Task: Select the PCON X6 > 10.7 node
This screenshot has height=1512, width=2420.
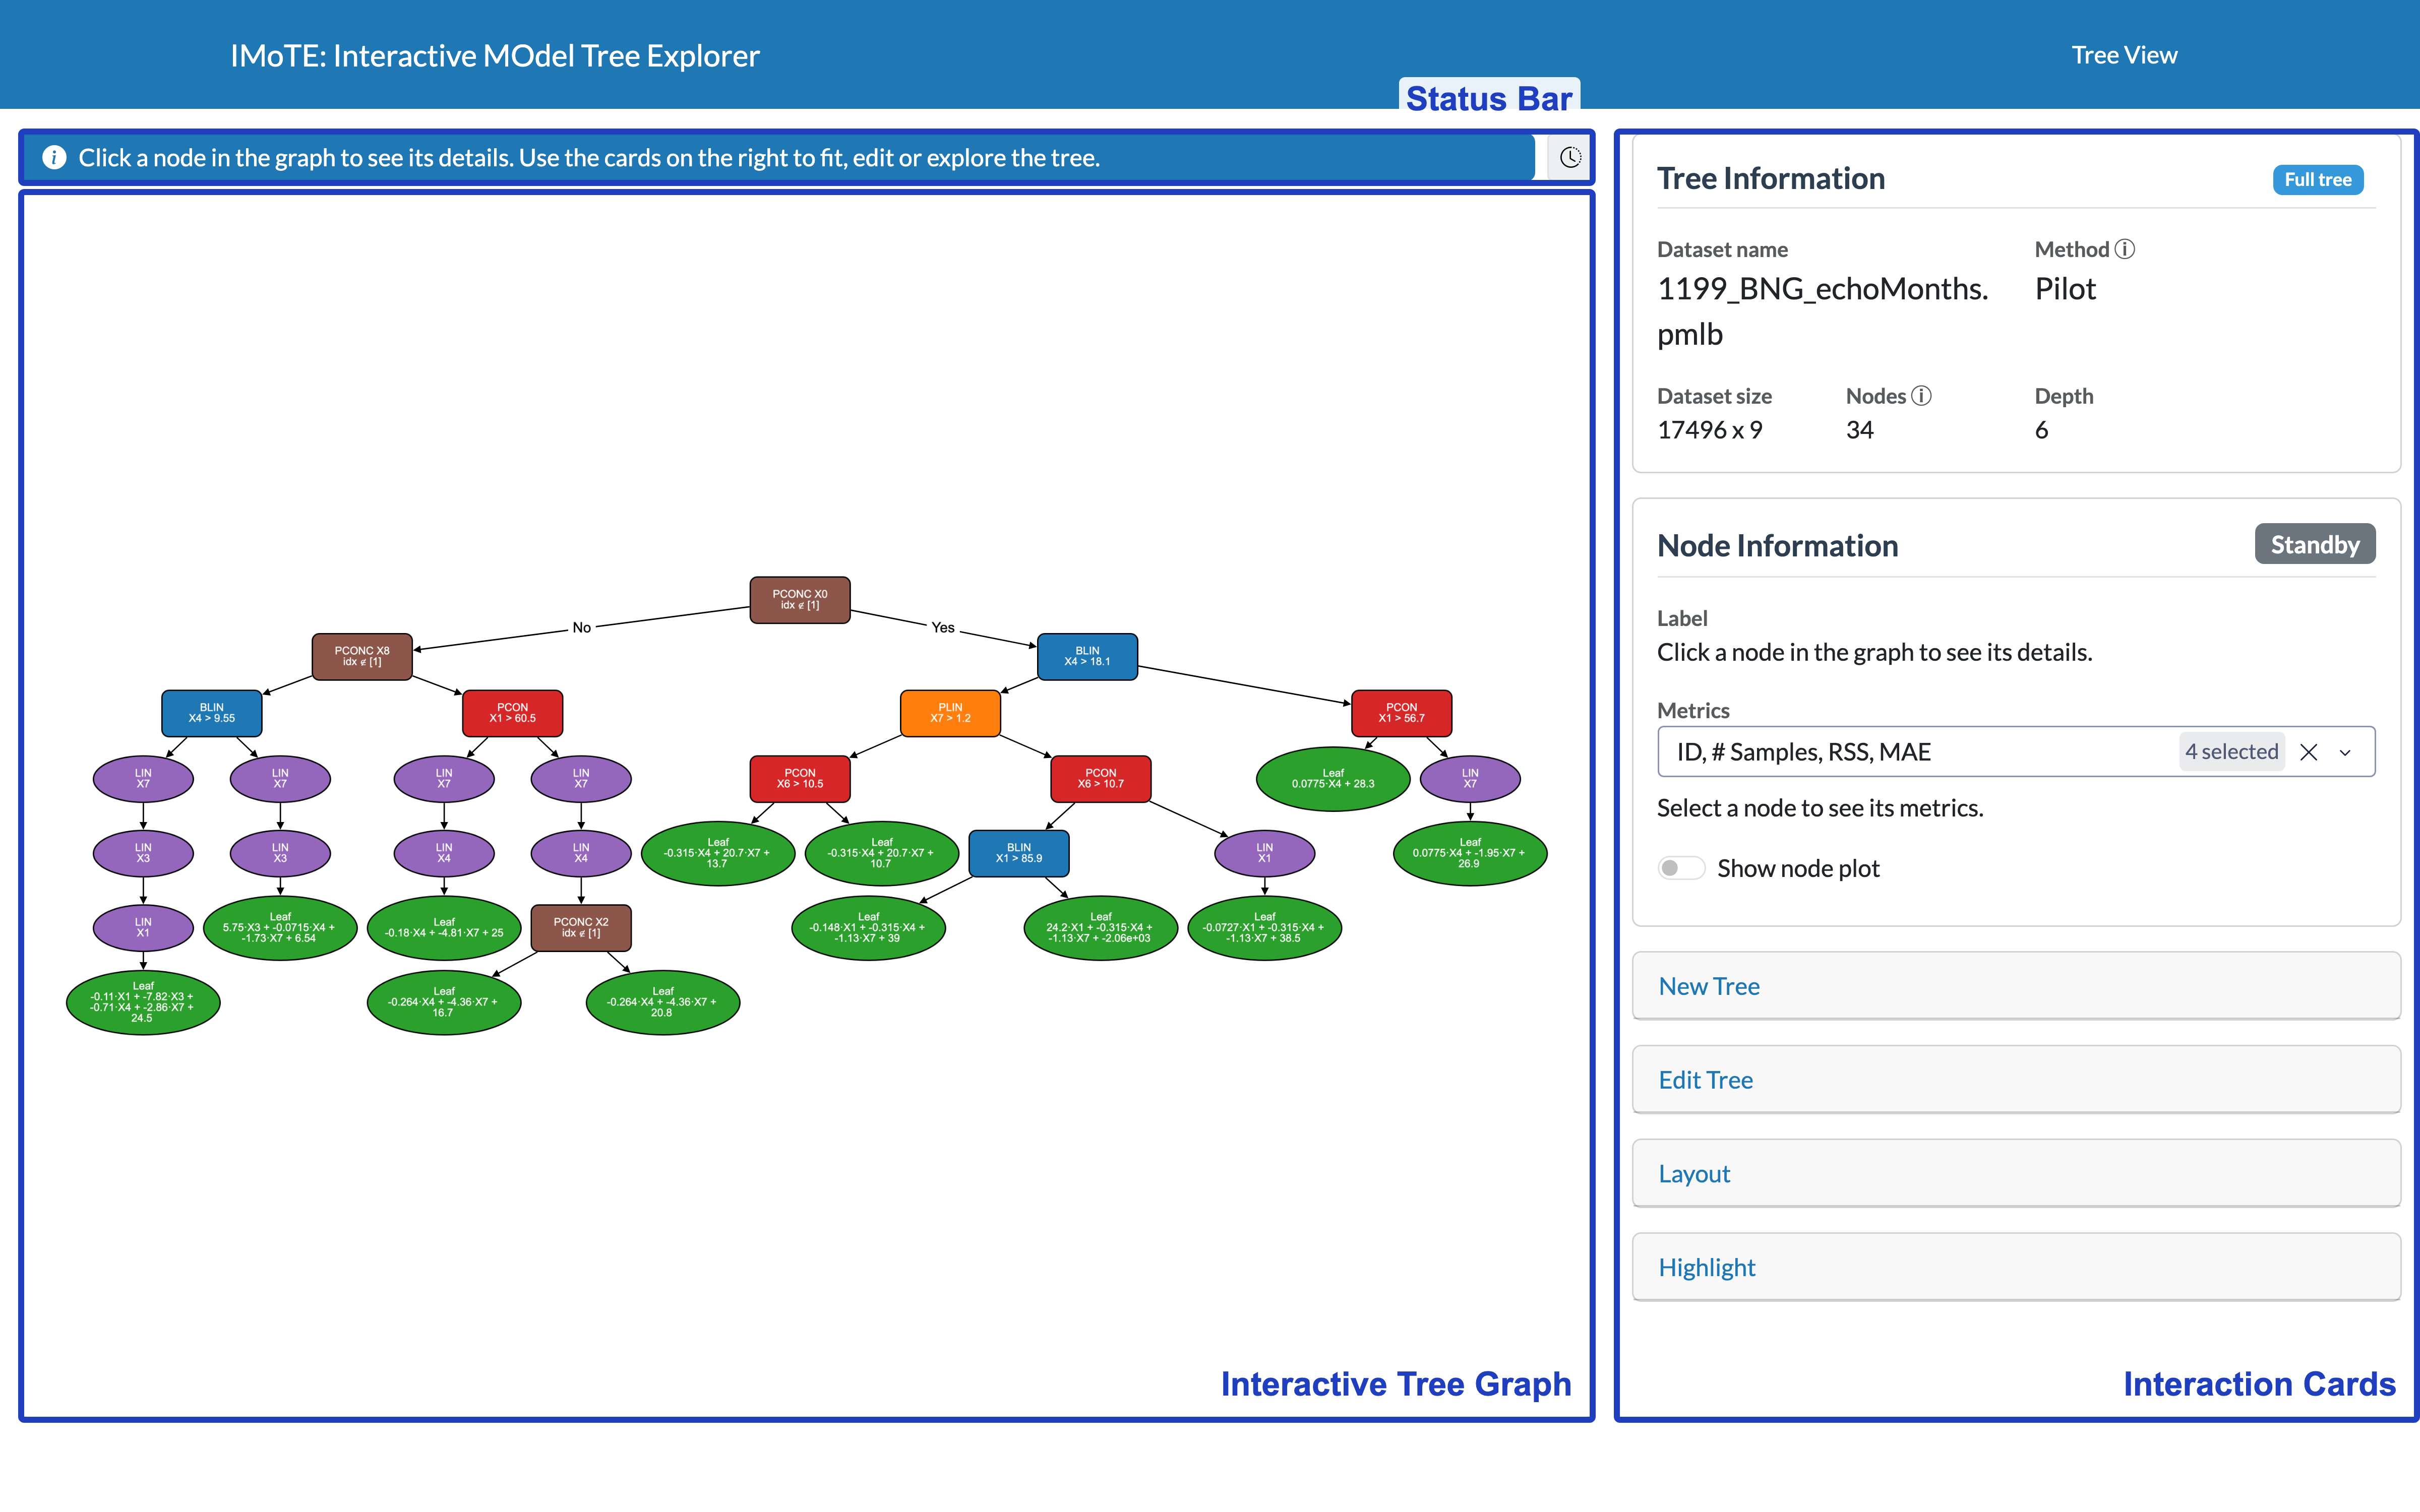Action: (x=1101, y=779)
